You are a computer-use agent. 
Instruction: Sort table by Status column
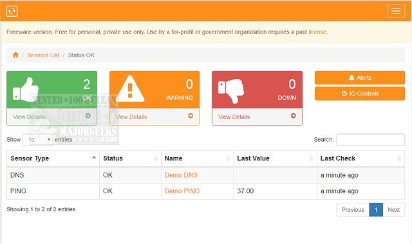pos(130,158)
